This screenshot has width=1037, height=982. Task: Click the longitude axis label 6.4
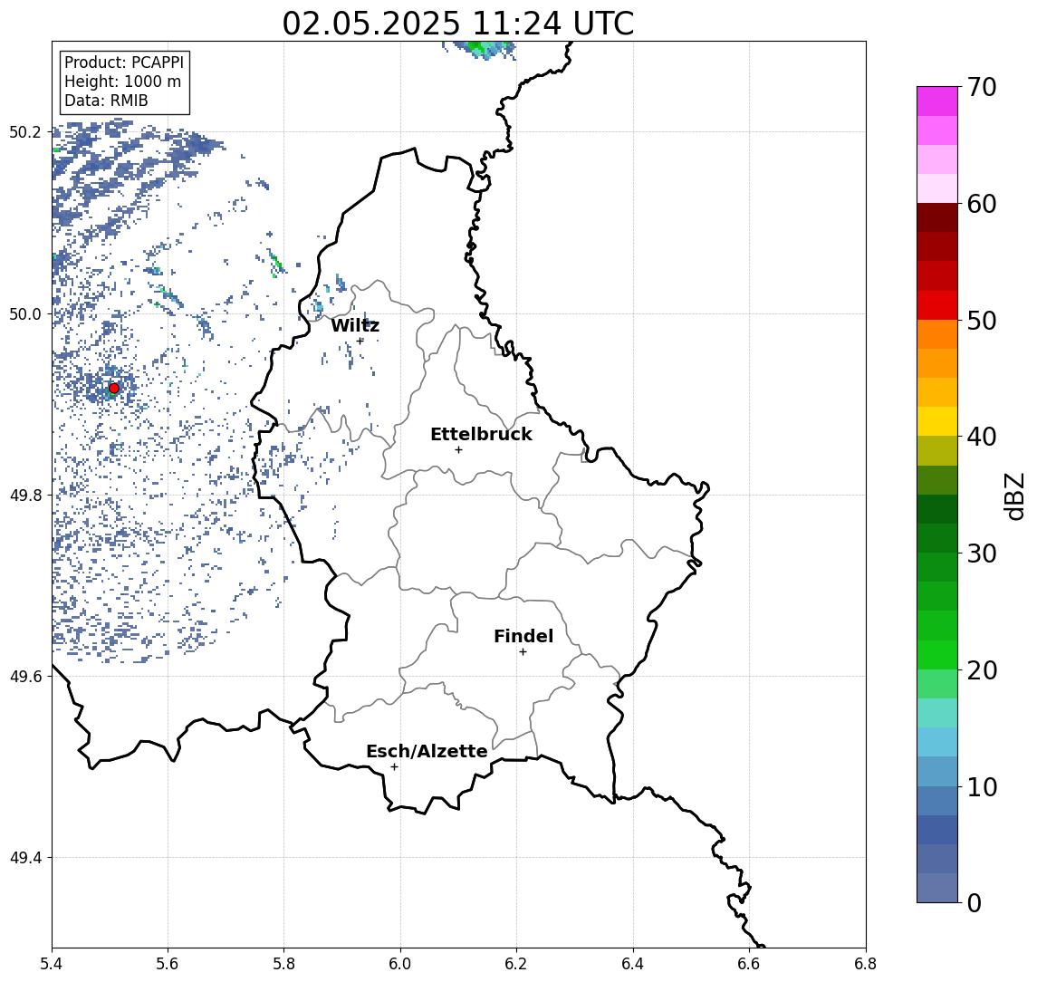(x=633, y=964)
